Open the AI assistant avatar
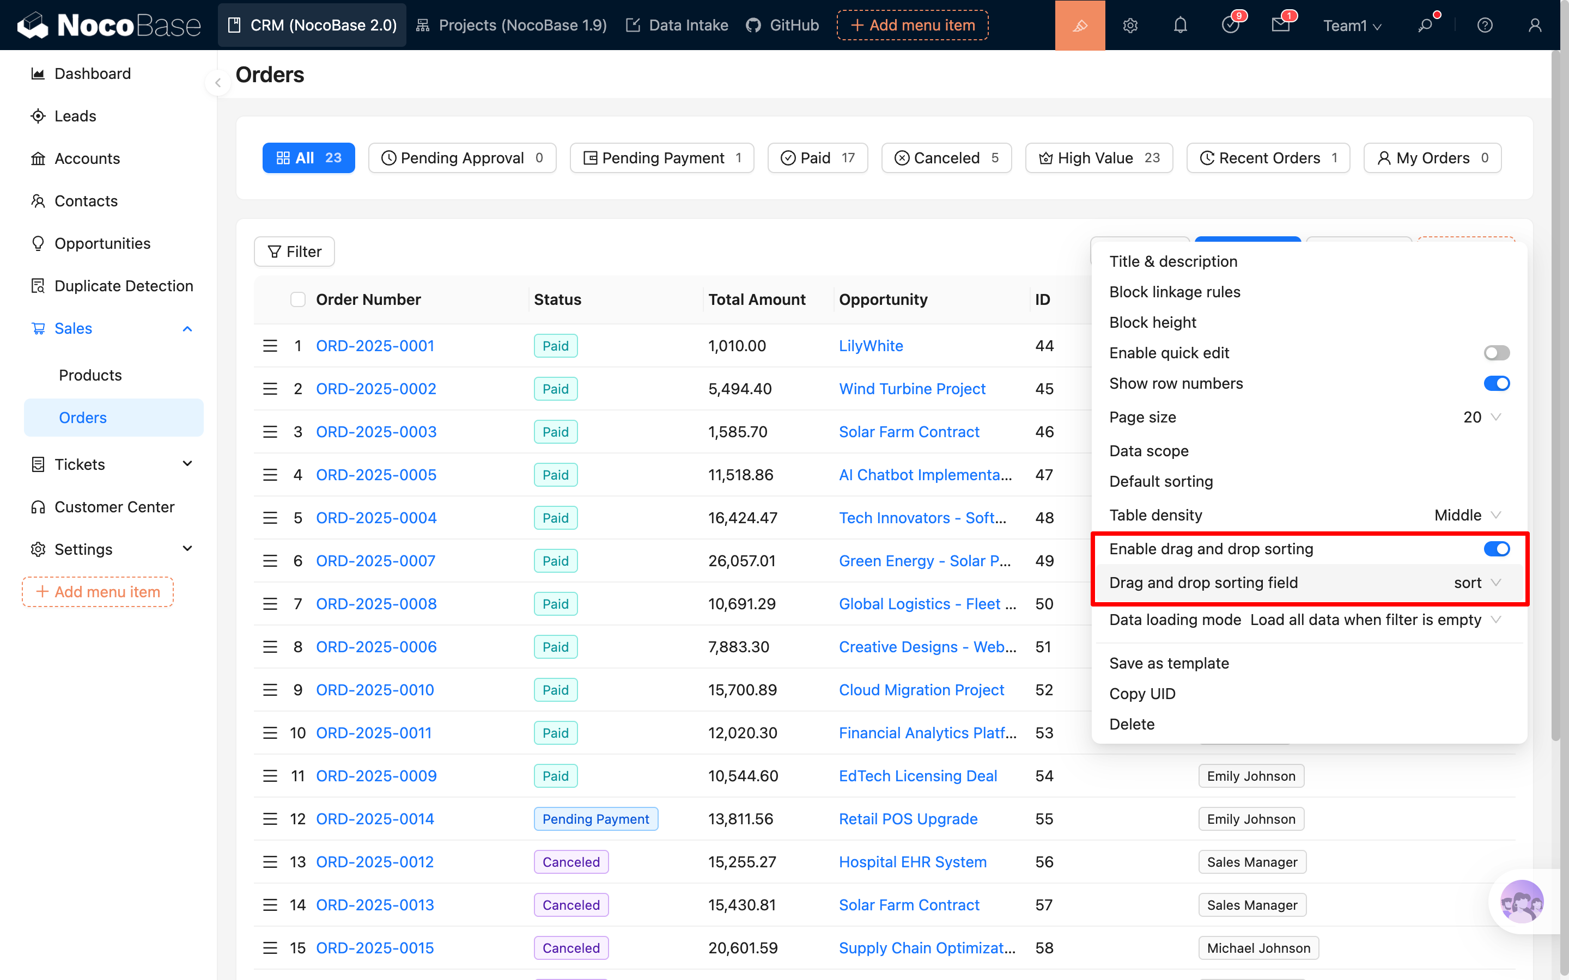 pos(1521,901)
